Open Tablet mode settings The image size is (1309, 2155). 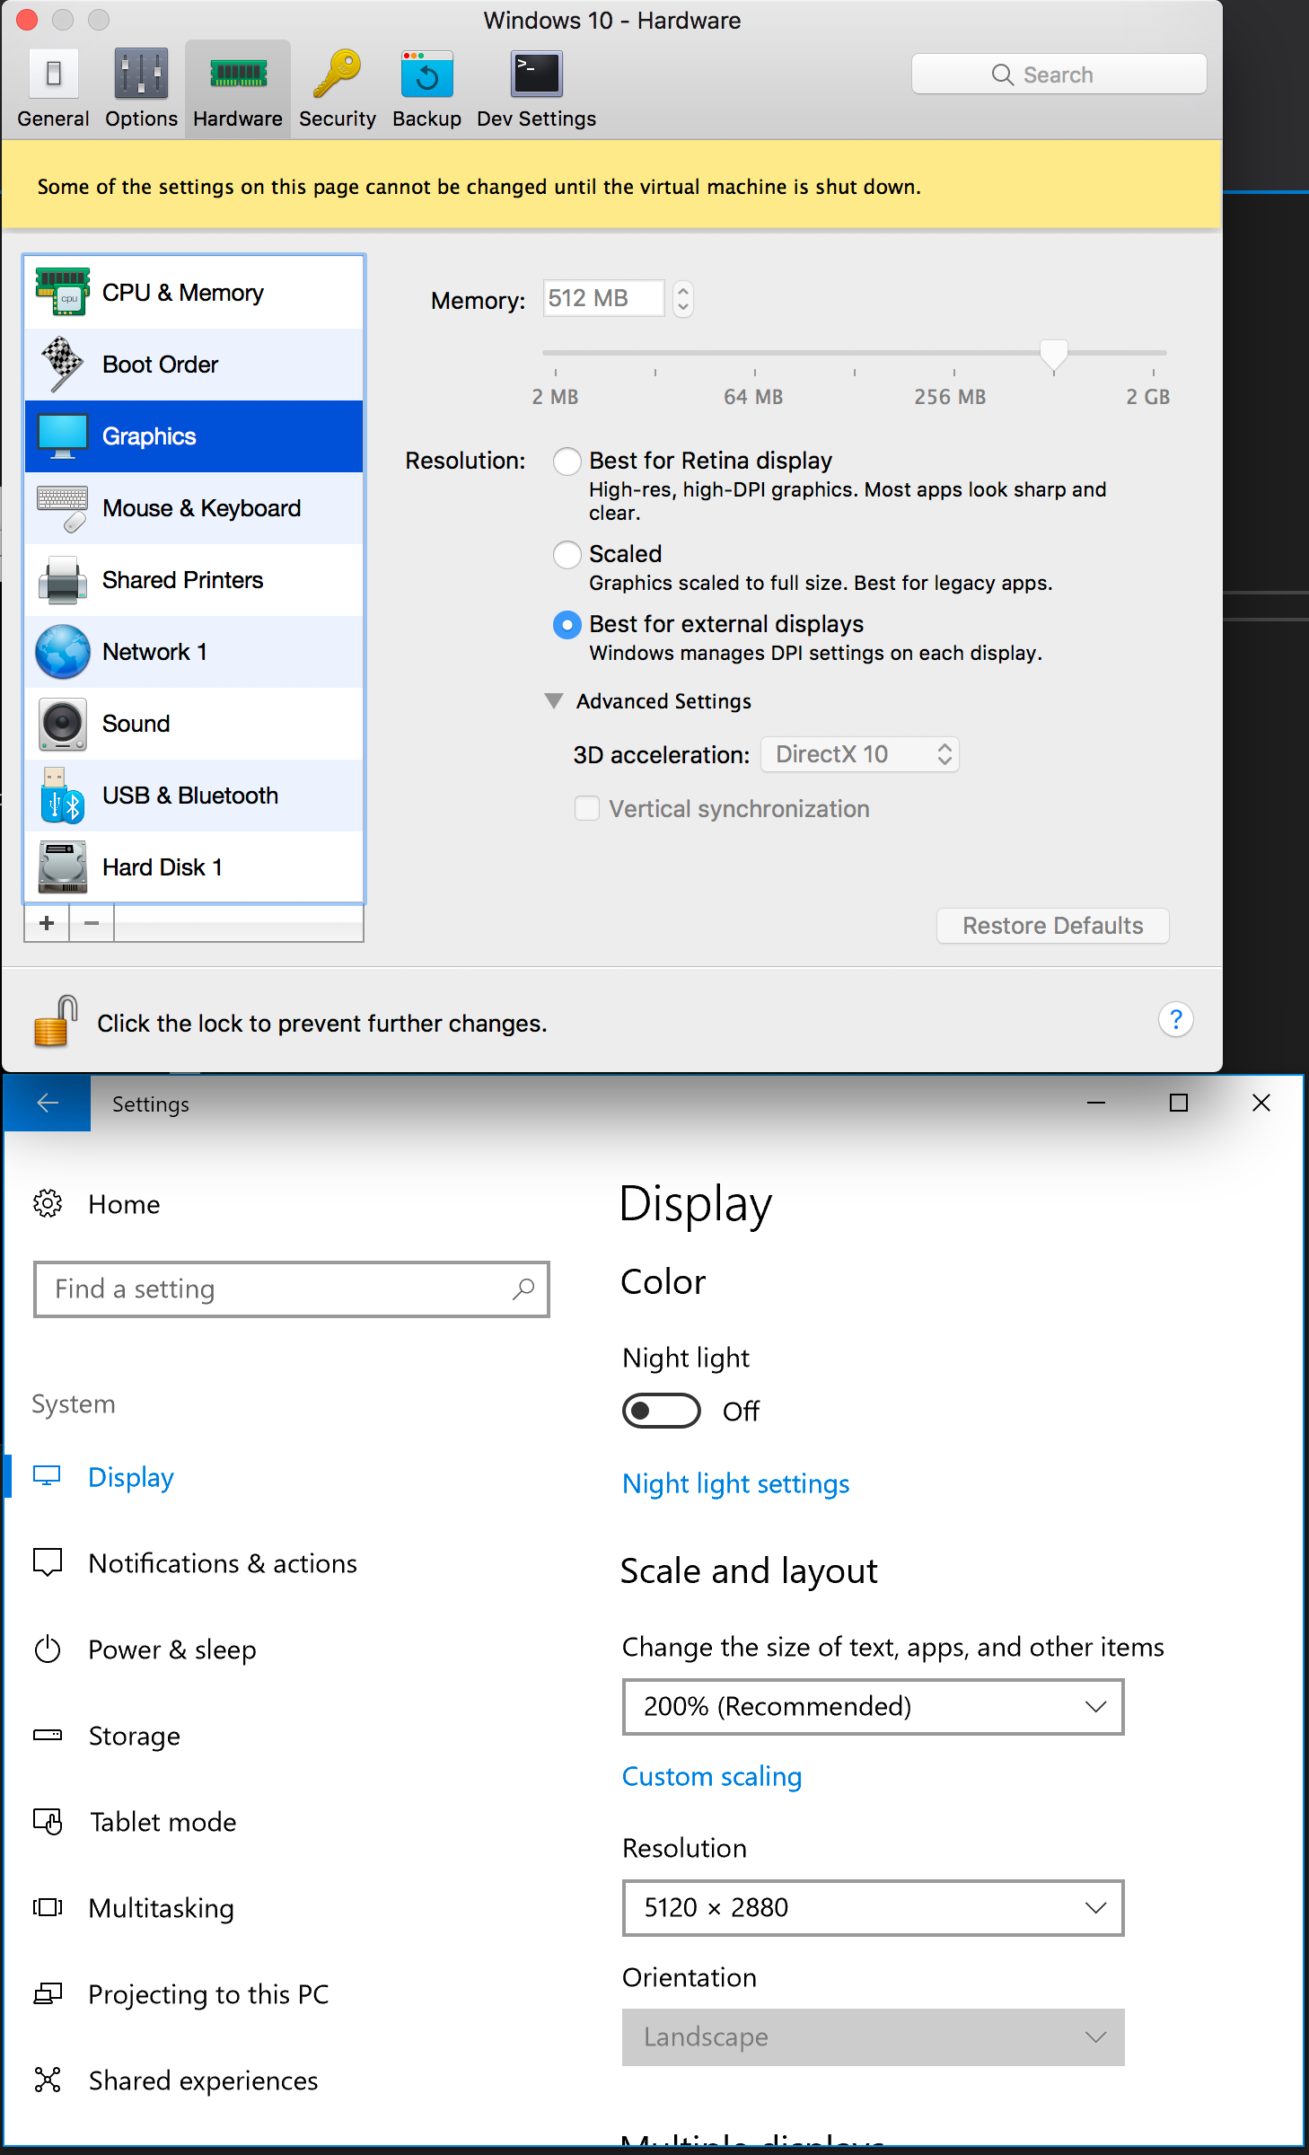[135, 1822]
